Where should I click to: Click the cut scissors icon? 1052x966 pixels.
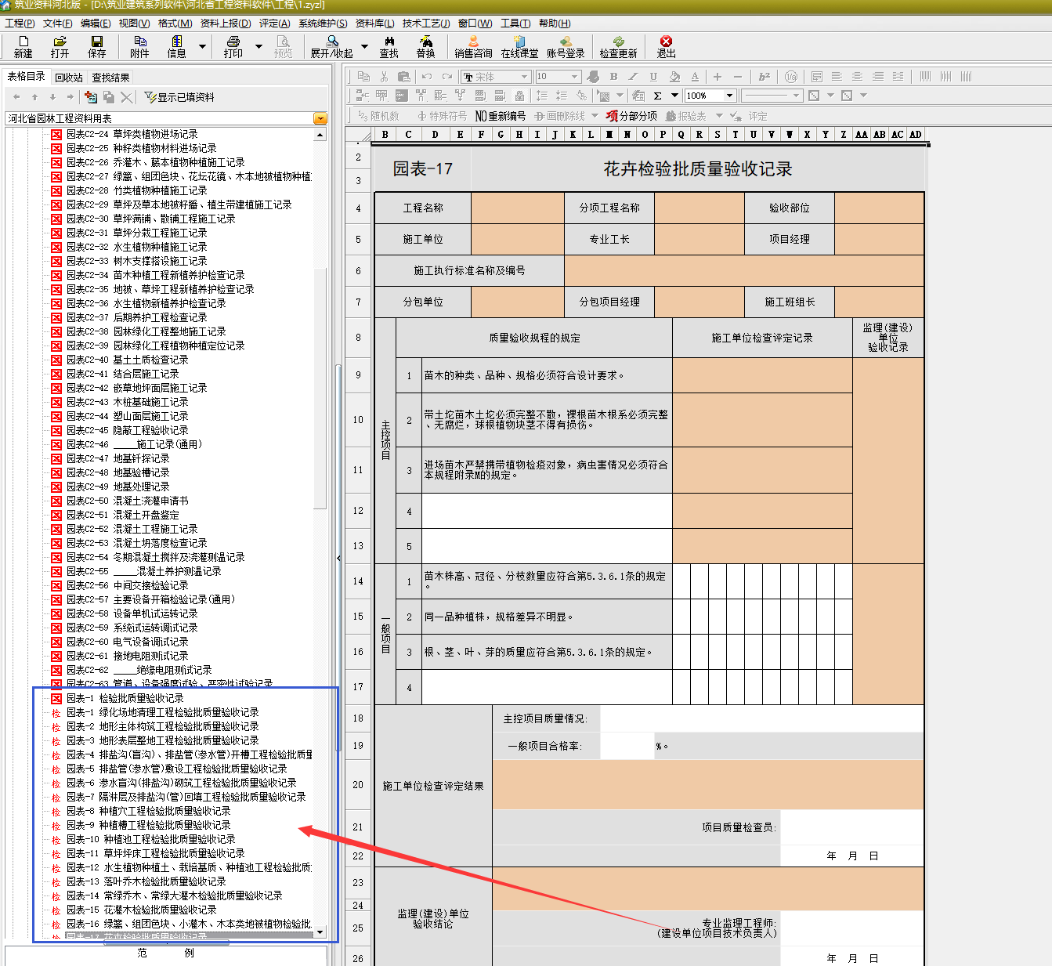(x=384, y=76)
